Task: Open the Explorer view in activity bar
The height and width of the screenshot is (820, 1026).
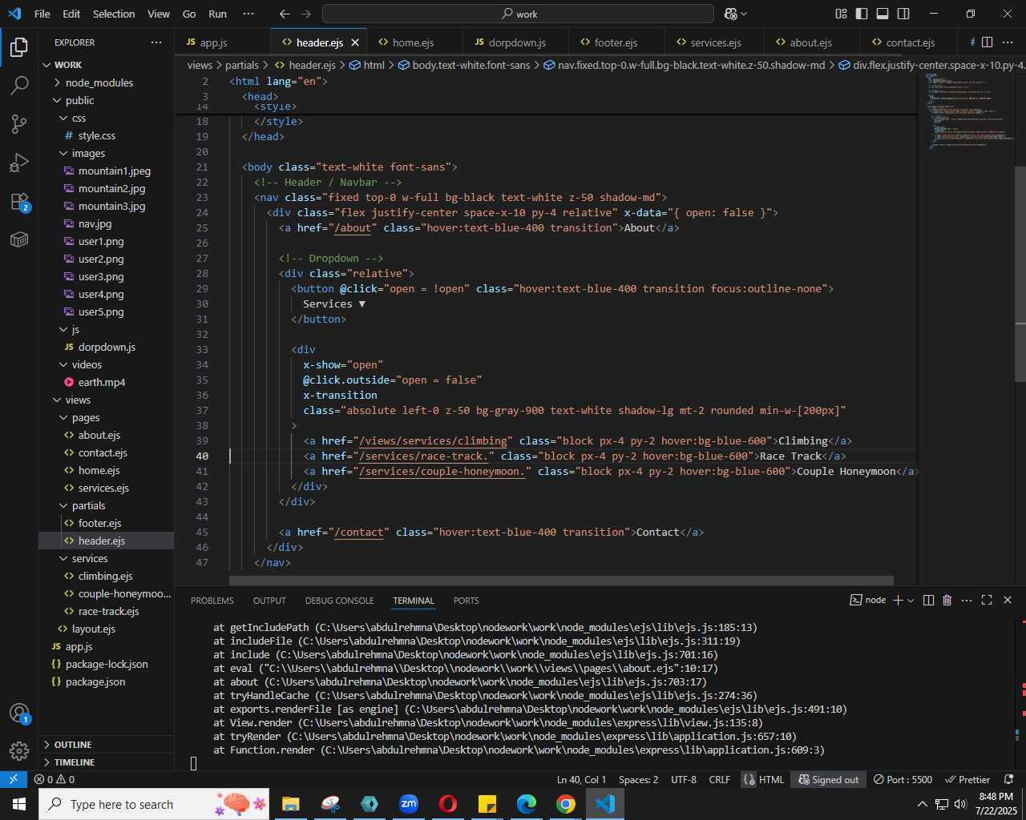Action: [x=19, y=47]
